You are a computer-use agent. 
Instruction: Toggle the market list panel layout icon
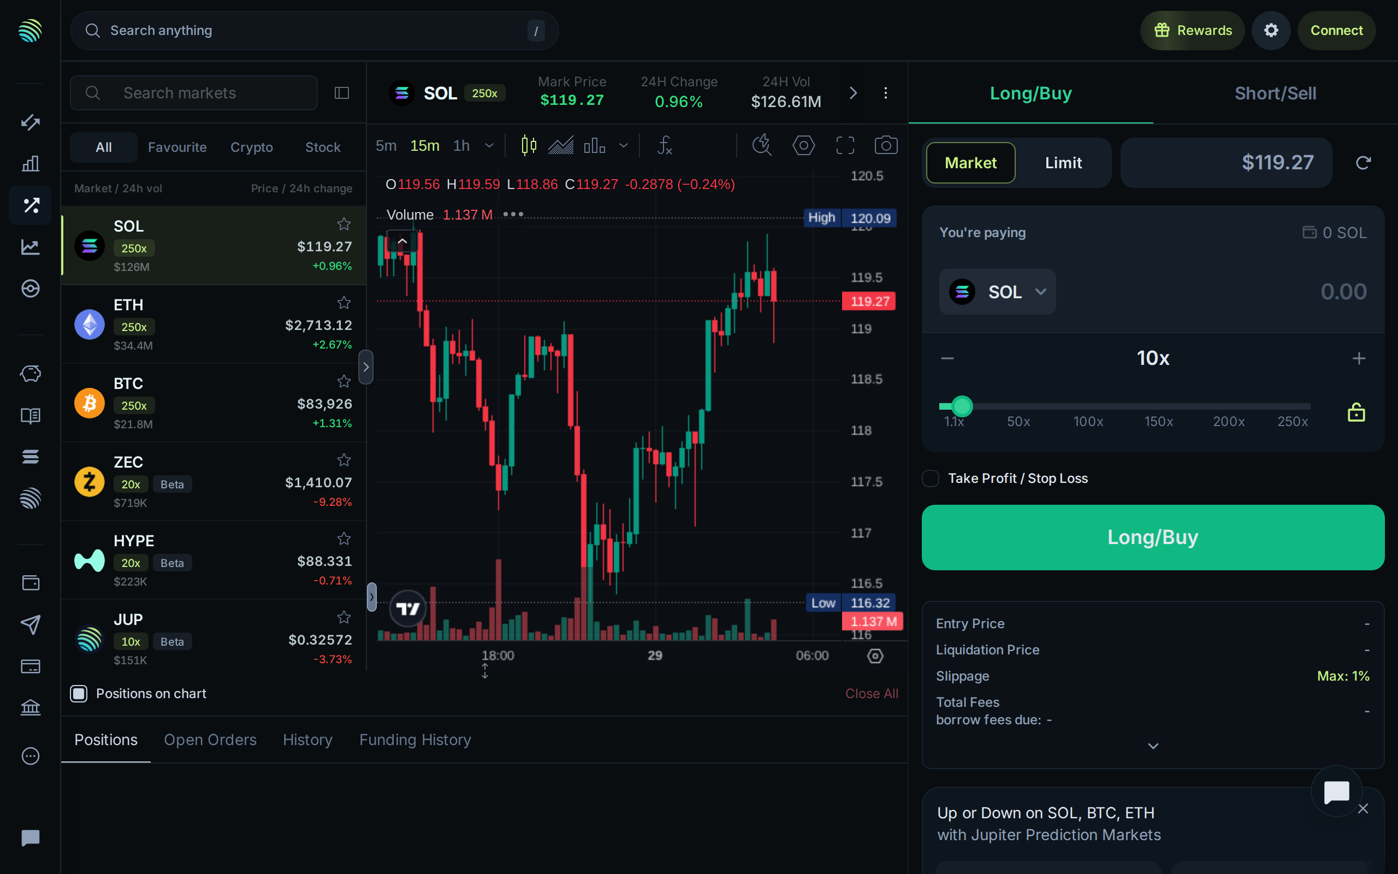coord(342,93)
